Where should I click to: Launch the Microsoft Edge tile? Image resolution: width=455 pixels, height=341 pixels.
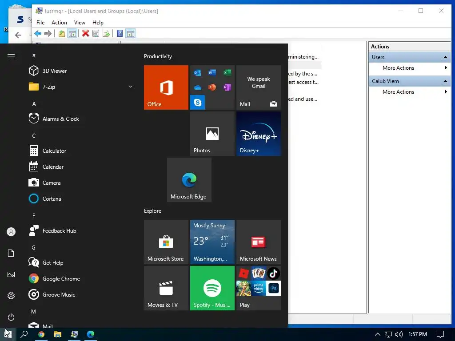pyautogui.click(x=189, y=180)
